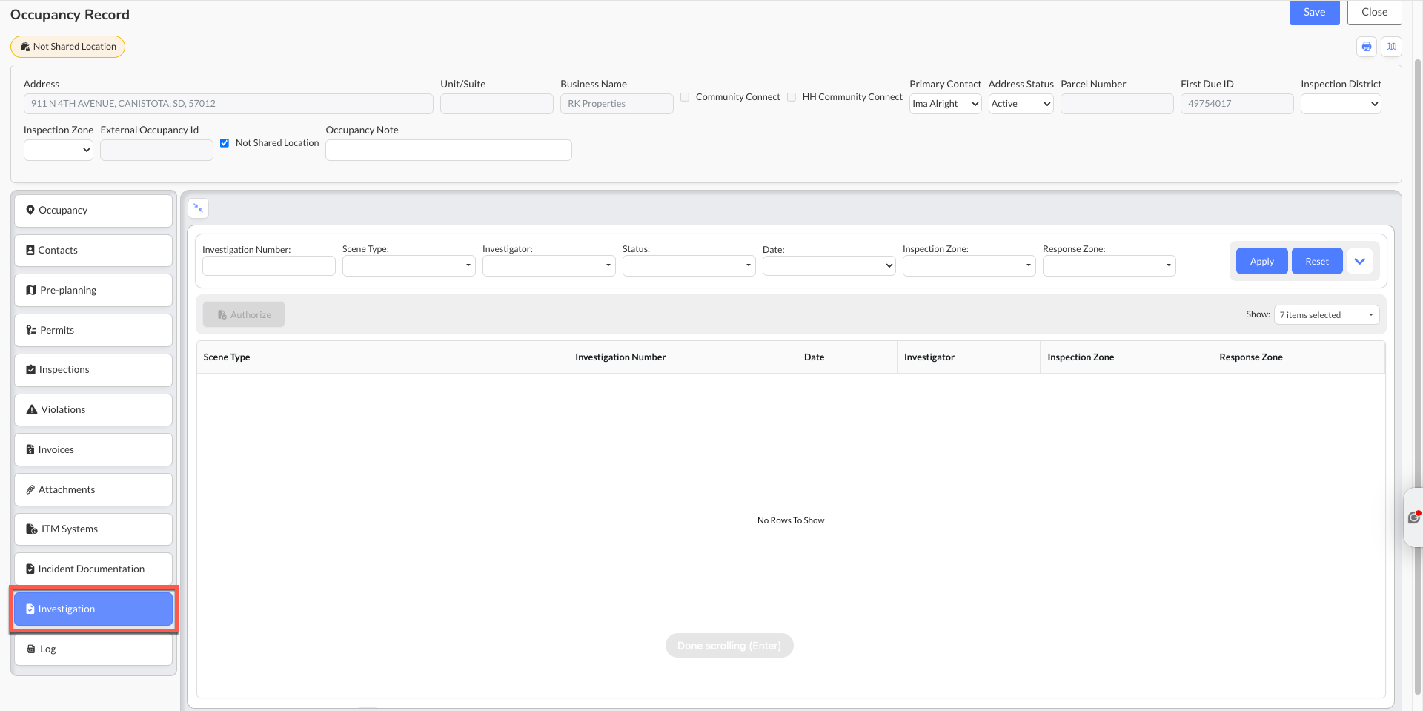This screenshot has width=1423, height=711.
Task: Save the occupancy record
Action: tap(1314, 13)
